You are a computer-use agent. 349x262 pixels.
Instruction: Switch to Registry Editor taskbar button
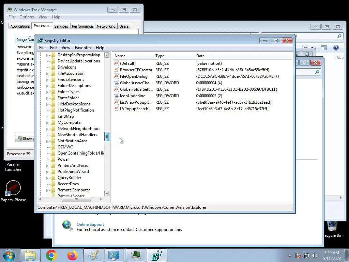click(x=157, y=255)
